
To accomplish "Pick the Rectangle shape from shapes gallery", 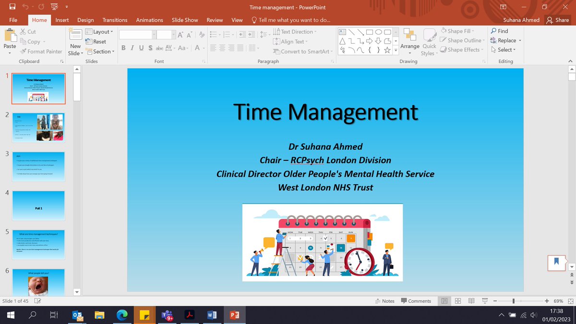I will [x=370, y=32].
